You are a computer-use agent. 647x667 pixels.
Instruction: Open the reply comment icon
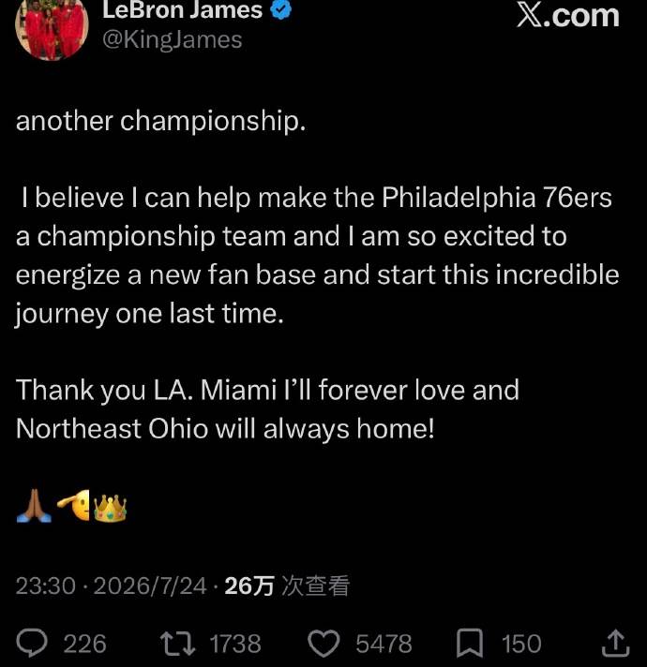32,644
